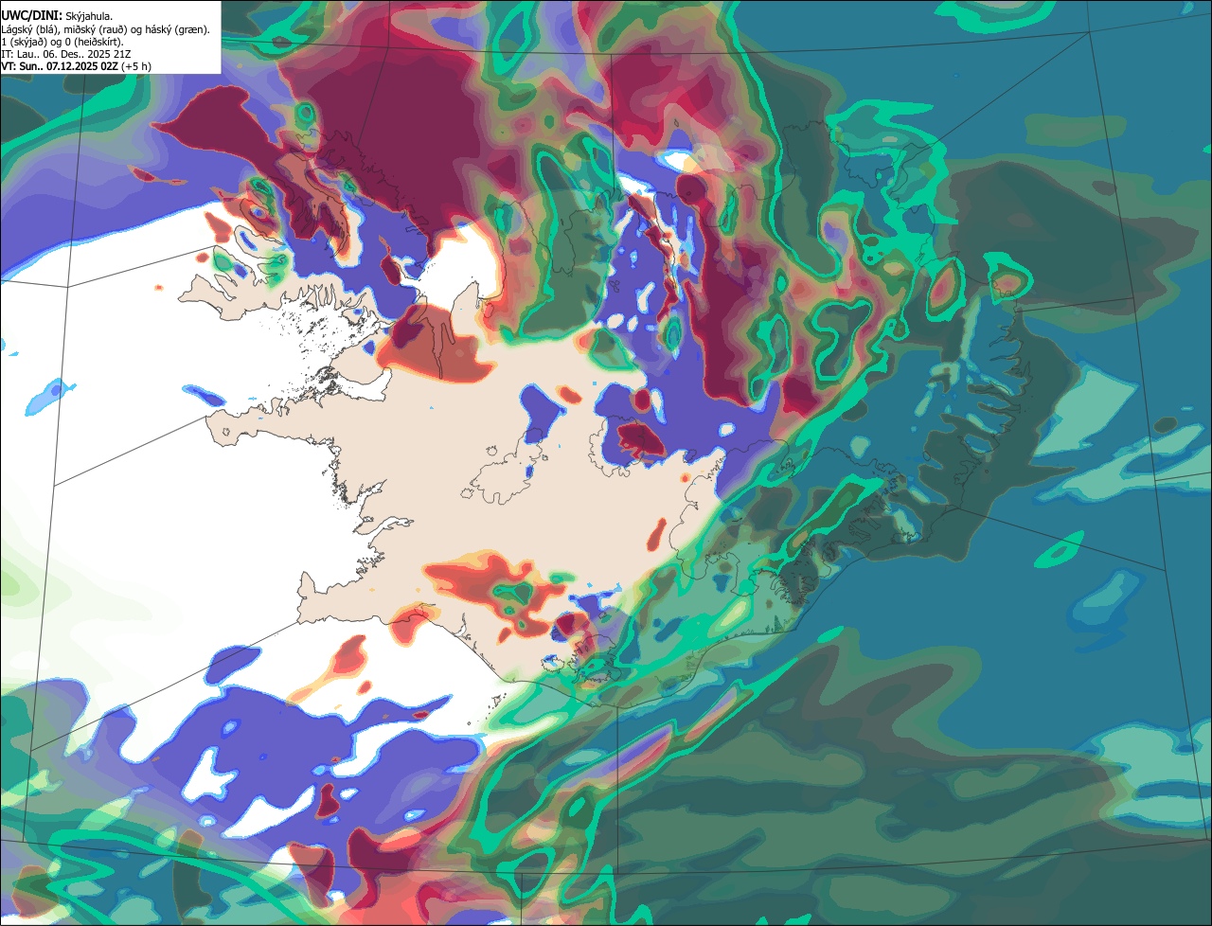Click the 'UWC/DINI: Skýjahula.' title line
Viewport: 1212px width, 926px height.
coord(57,16)
